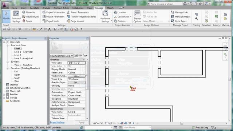
Task: Click Graphic Display Edit button
Action: tap(76, 83)
